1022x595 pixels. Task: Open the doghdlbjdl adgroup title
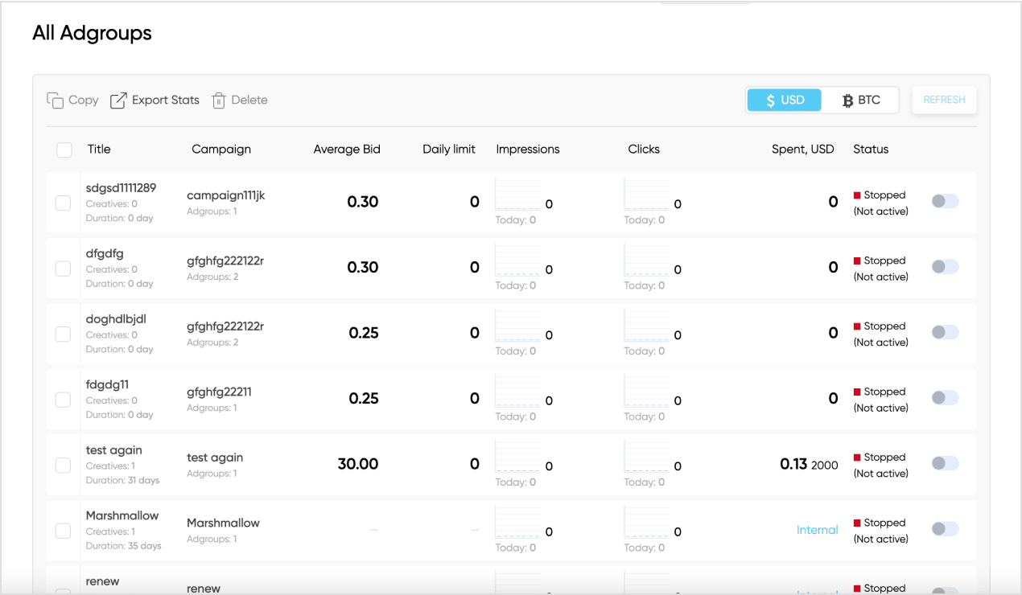(116, 319)
